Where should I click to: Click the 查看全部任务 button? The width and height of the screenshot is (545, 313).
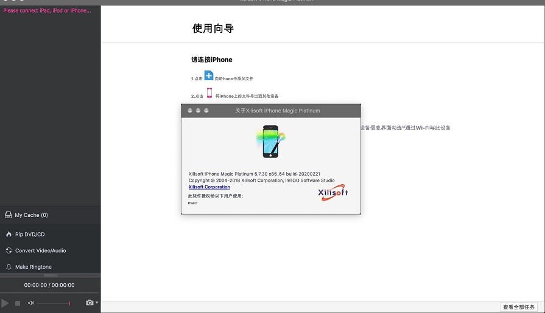point(519,307)
